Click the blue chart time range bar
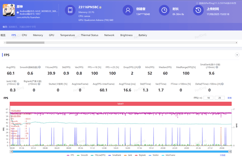Image resolution: width=242 pixels, height=157 pixels. (x=121, y=152)
